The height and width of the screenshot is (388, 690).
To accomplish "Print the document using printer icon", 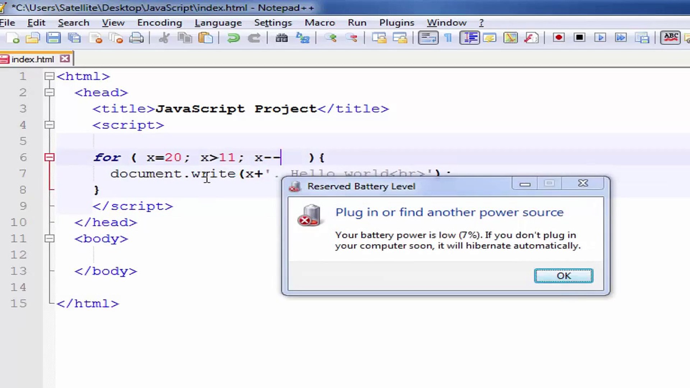I will [x=136, y=38].
